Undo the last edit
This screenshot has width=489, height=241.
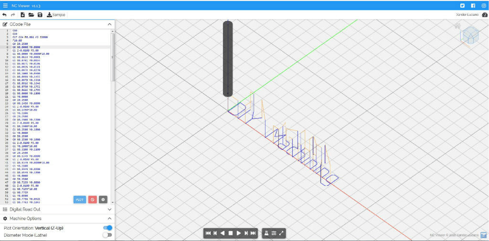5,15
